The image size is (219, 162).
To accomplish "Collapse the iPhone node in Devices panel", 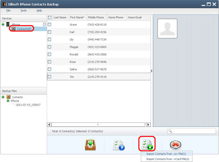I will click(x=3, y=24).
